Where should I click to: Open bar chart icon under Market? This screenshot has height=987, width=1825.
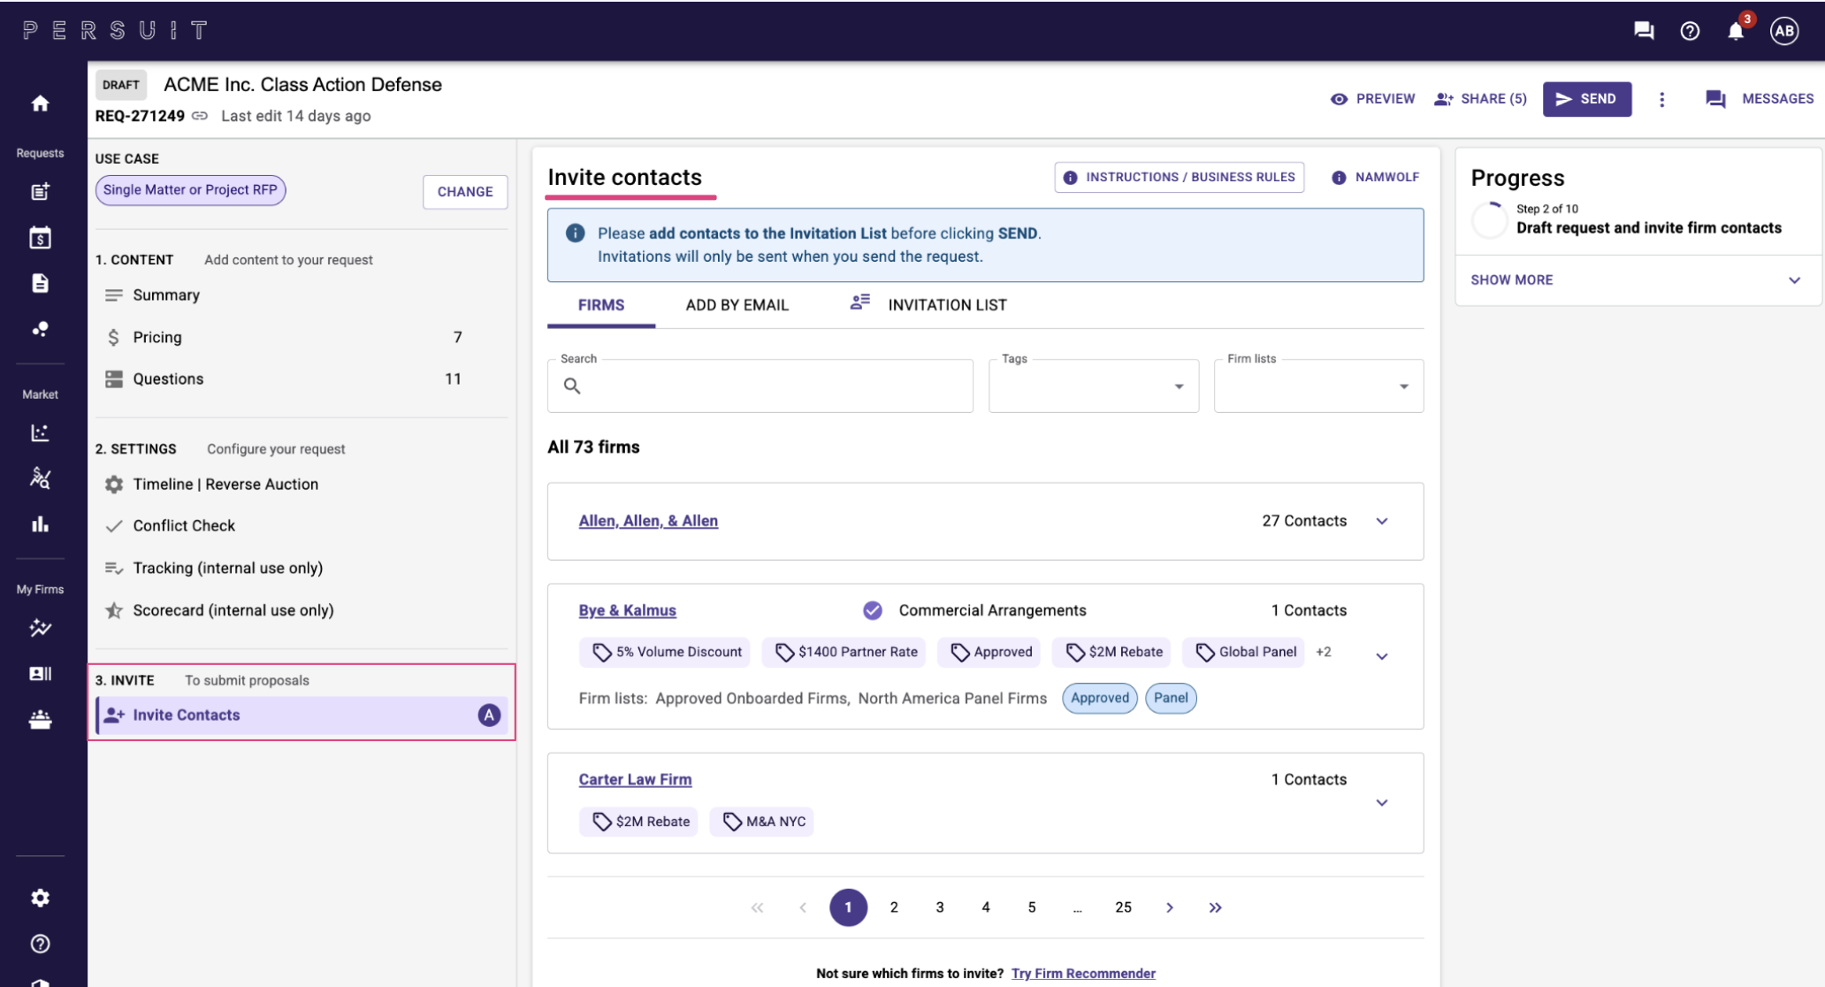(40, 524)
